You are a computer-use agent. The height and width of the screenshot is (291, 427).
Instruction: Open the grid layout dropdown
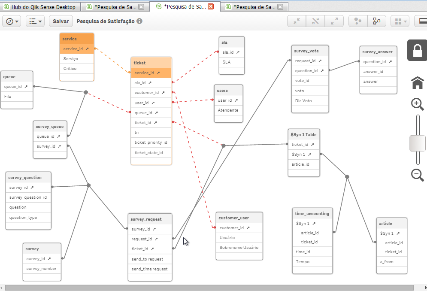pos(406,21)
